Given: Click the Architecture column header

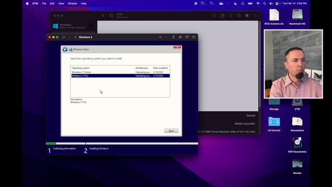Looking at the screenshot, I should [142, 68].
